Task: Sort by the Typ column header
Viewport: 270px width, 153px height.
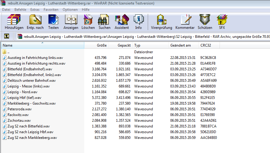Action: 150,45
